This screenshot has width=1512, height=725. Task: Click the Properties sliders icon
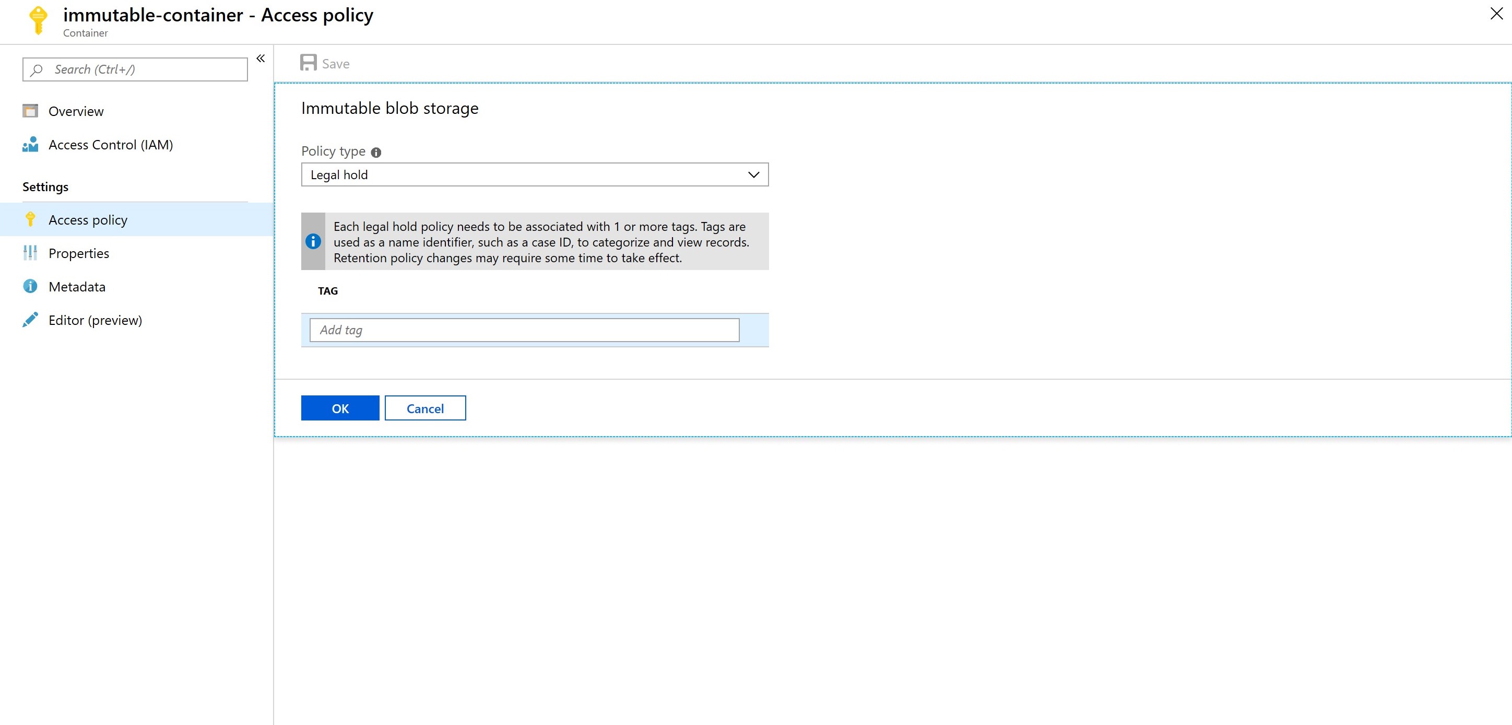pyautogui.click(x=30, y=253)
